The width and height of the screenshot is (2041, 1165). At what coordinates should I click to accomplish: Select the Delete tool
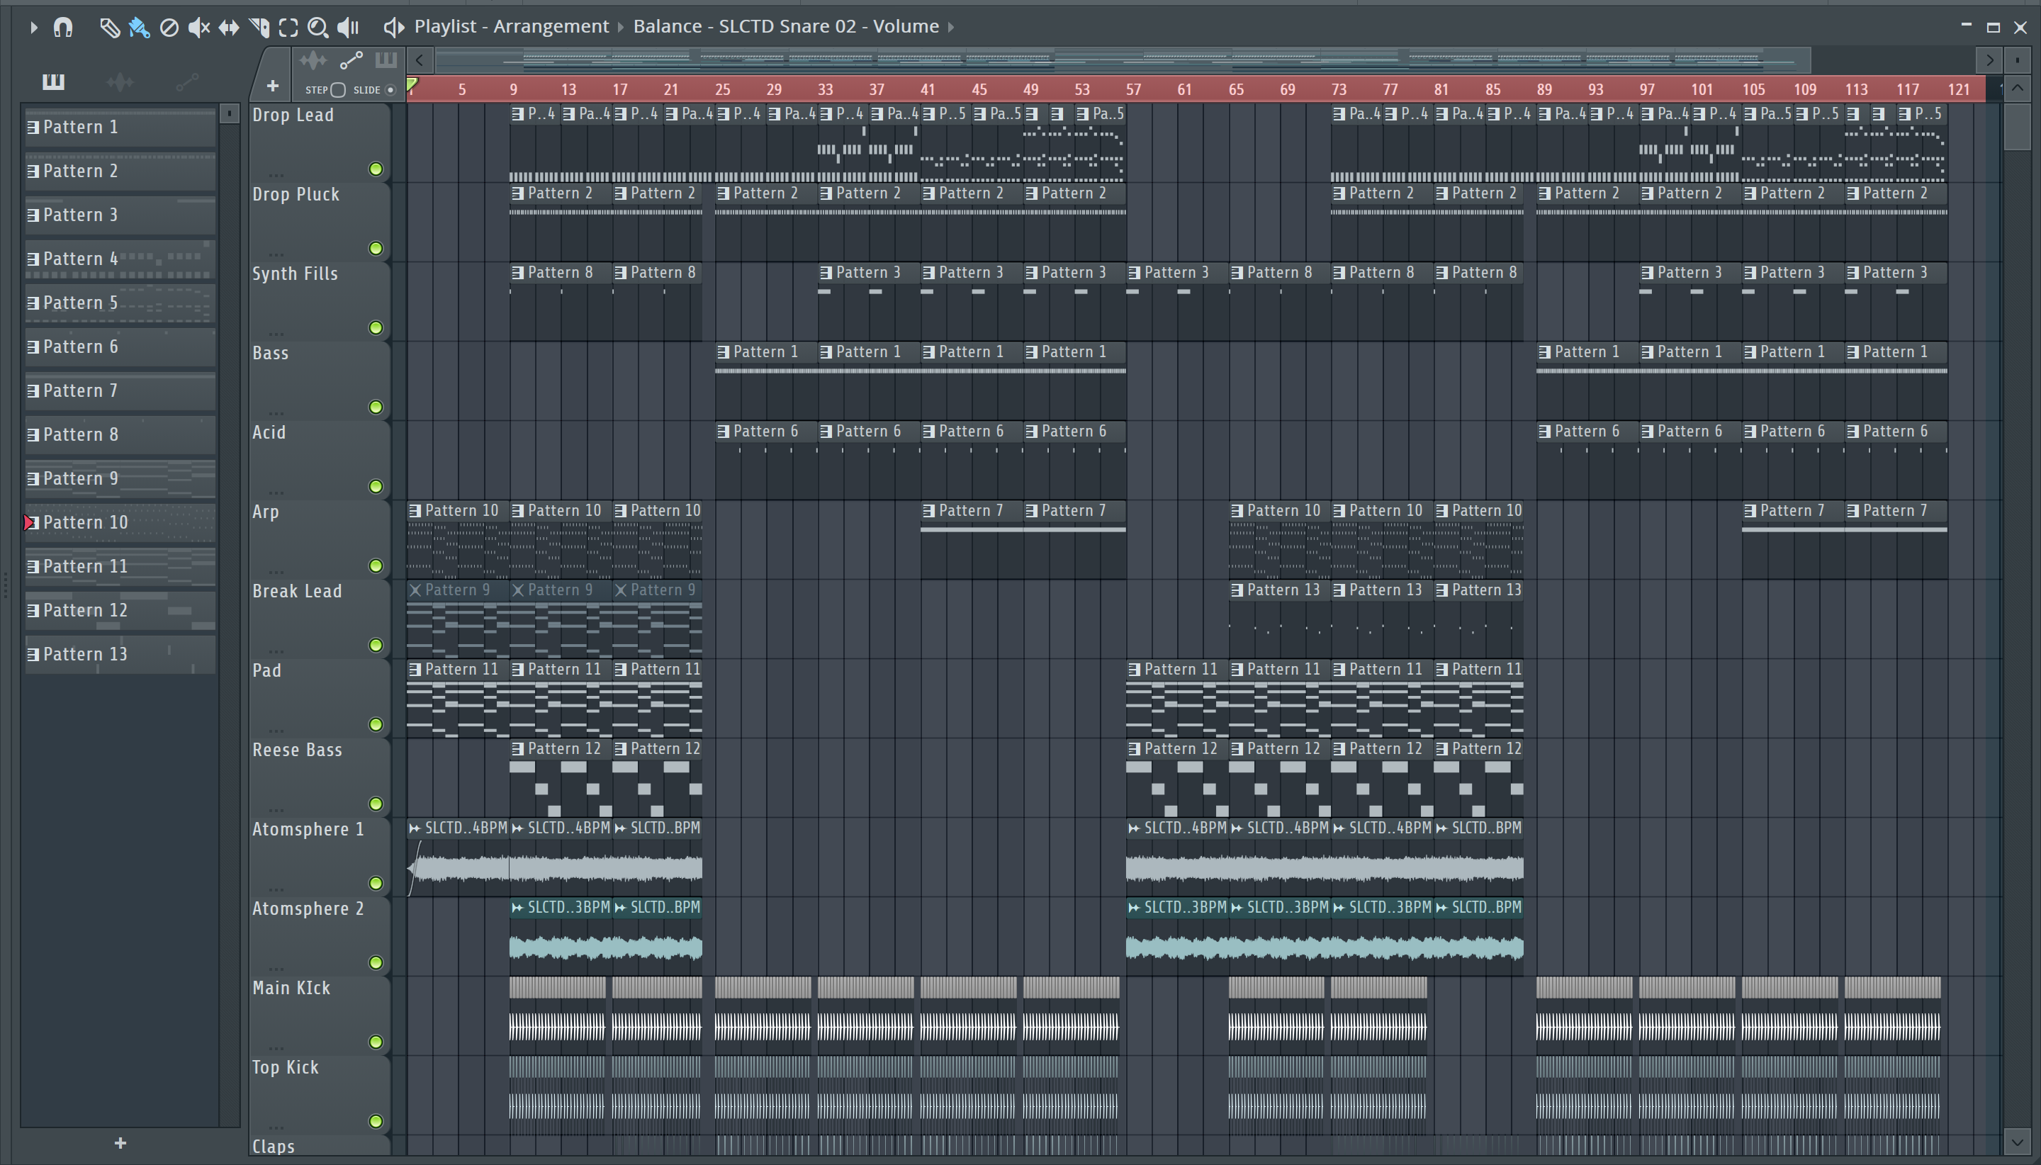(169, 28)
